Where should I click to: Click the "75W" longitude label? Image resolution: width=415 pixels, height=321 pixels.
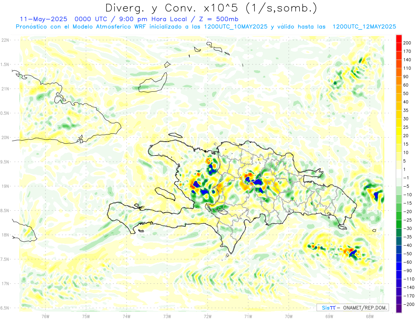86,316
